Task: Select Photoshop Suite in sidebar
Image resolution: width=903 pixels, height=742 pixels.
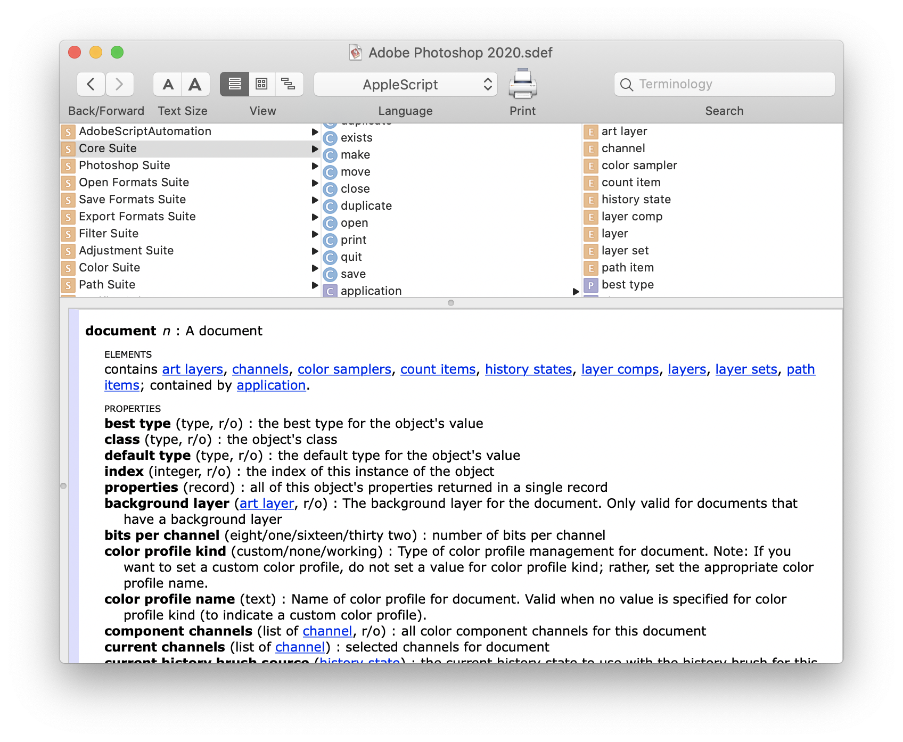Action: click(190, 166)
